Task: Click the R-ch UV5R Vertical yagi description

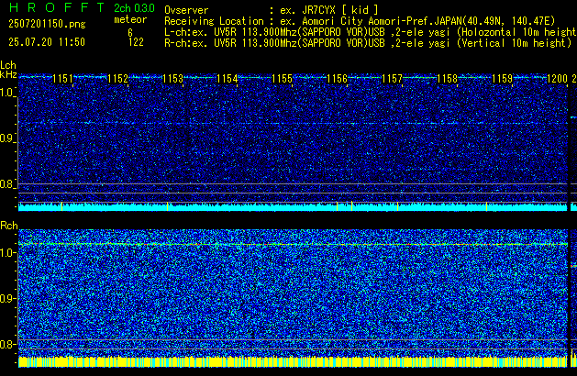Action: click(368, 43)
